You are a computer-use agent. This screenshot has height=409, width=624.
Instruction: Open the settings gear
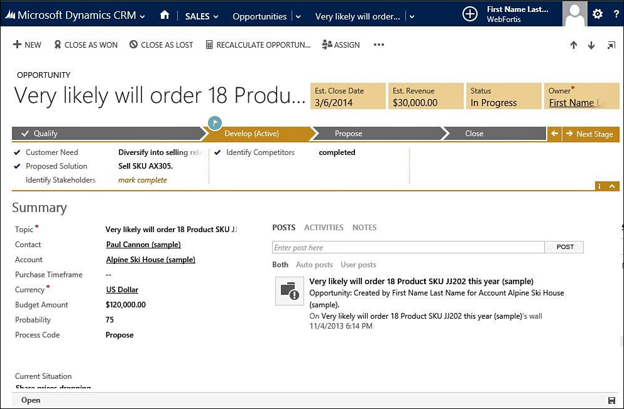(x=598, y=14)
